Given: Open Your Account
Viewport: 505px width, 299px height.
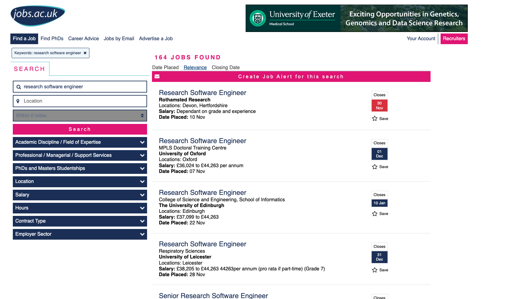Looking at the screenshot, I should click(x=421, y=39).
